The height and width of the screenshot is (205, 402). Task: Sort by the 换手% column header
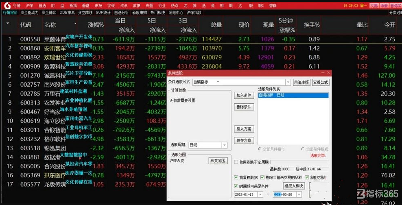(312, 25)
